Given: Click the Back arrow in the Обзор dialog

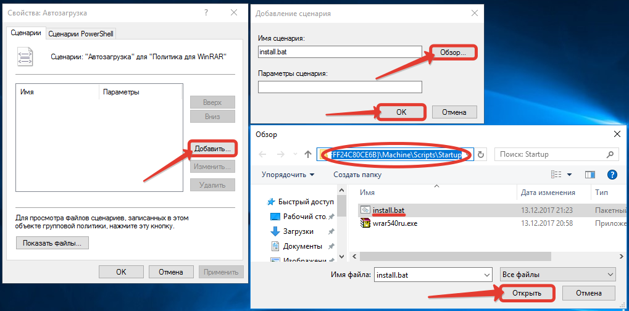Looking at the screenshot, I should (x=262, y=154).
